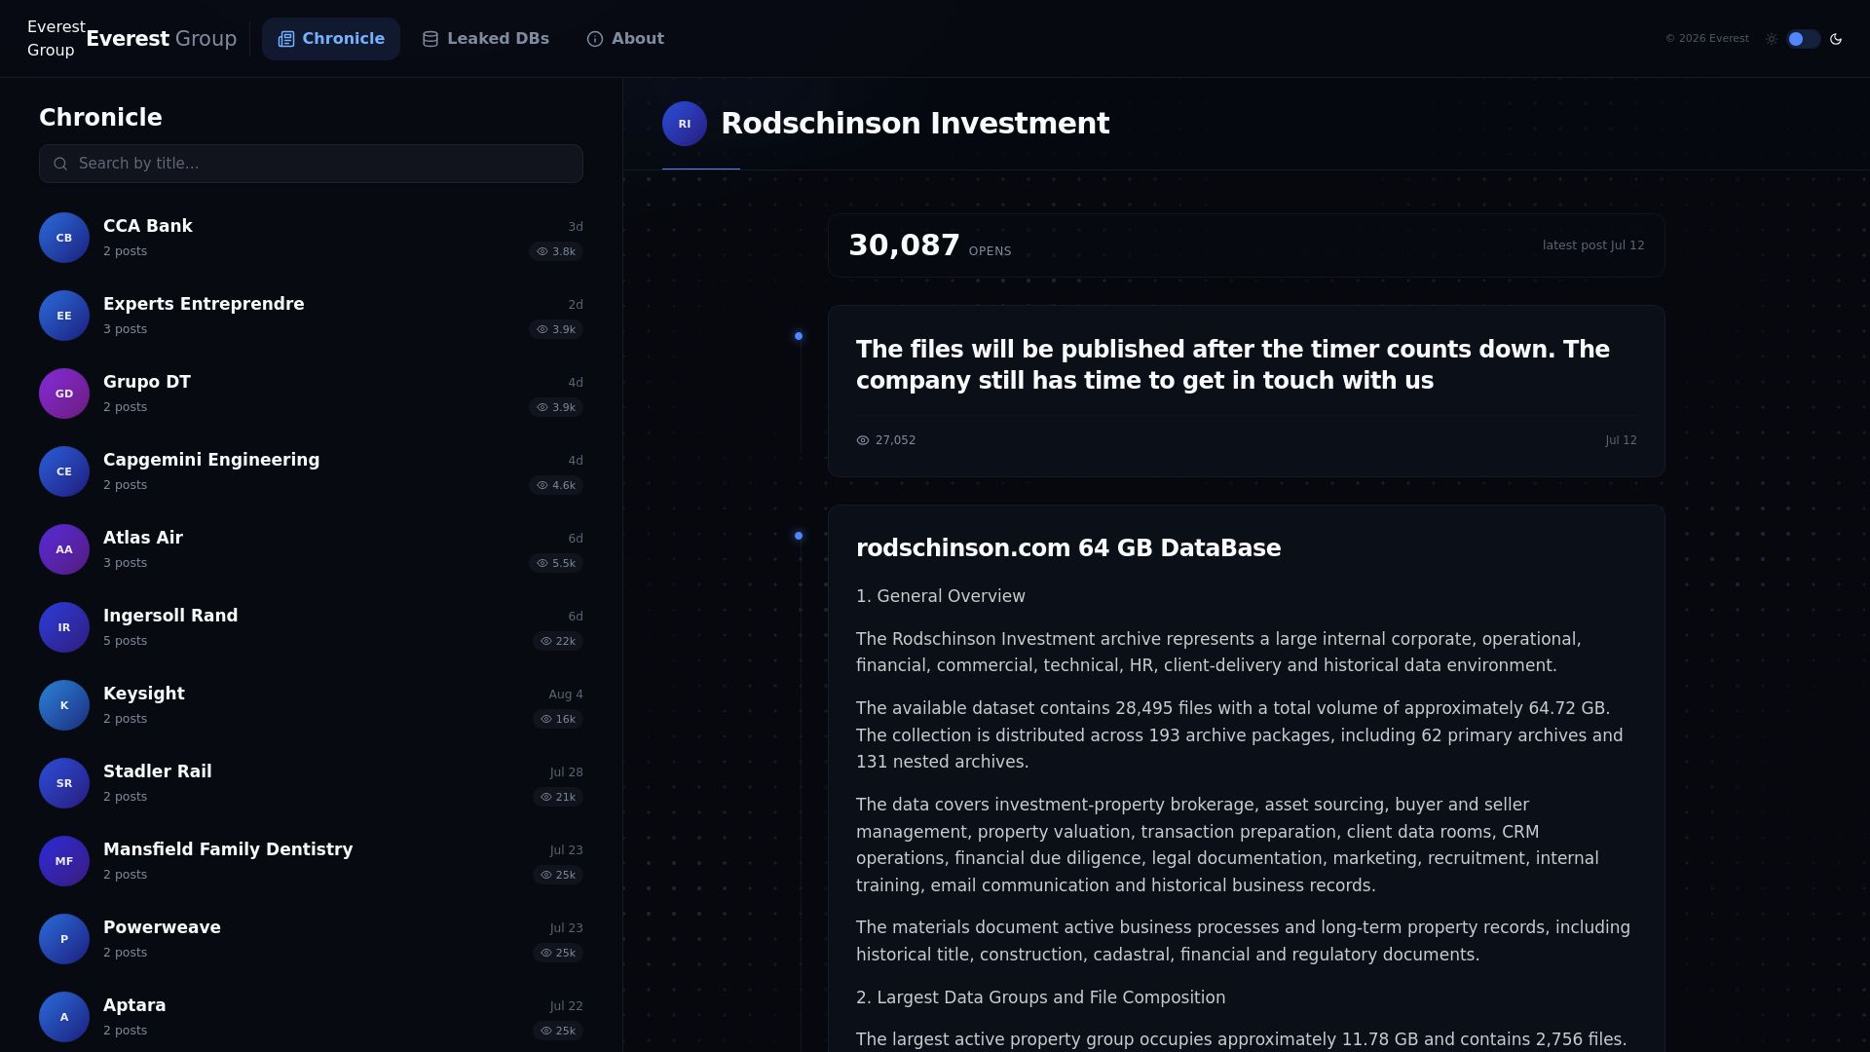Click the 16k views badge for Keysight
Image resolution: width=1870 pixels, height=1052 pixels.
pos(558,719)
